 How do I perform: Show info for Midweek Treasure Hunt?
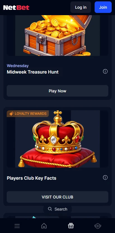point(105,72)
